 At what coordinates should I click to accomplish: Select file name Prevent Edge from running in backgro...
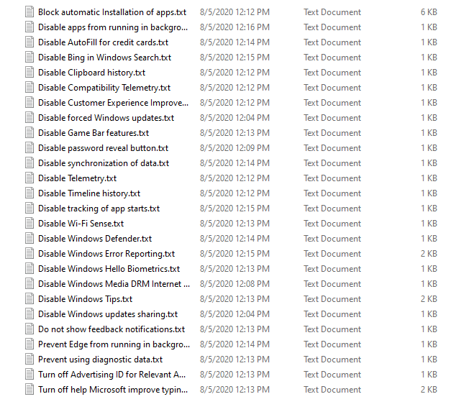114,345
